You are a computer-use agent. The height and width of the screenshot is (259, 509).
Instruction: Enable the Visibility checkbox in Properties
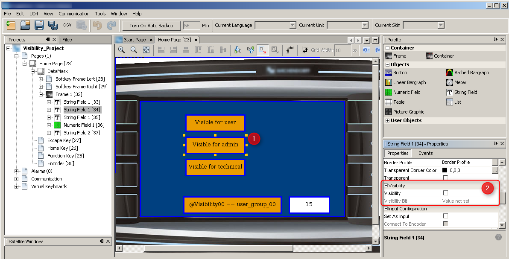pyautogui.click(x=445, y=193)
